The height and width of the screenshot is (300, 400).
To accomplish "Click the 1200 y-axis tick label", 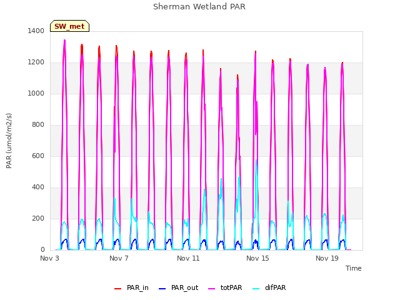I will point(36,62).
